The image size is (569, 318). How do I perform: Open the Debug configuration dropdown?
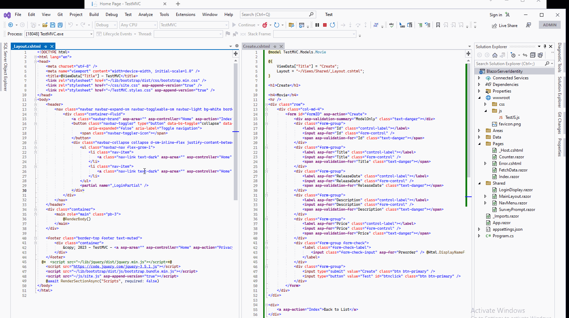pos(106,25)
